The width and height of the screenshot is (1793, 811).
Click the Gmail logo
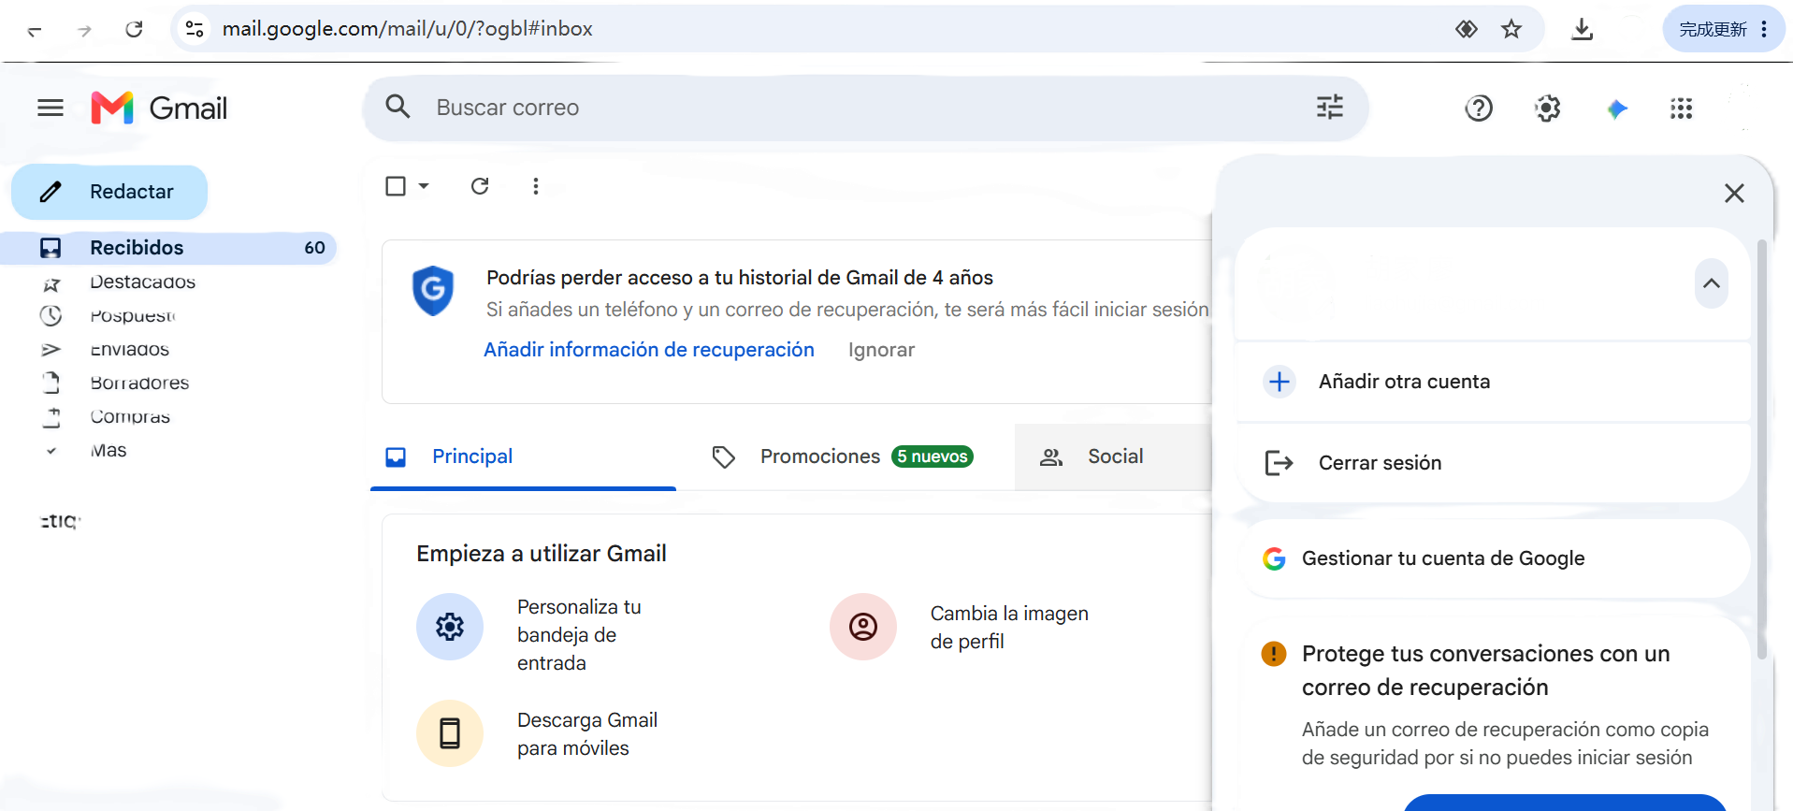coord(159,109)
